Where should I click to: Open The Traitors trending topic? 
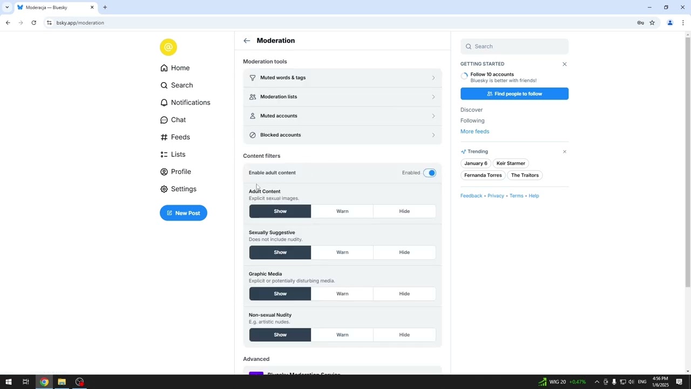pos(525,175)
